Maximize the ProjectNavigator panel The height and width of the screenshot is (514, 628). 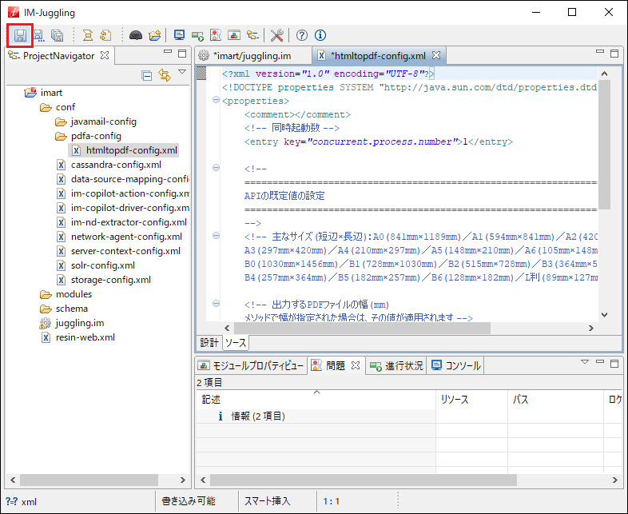coord(183,54)
